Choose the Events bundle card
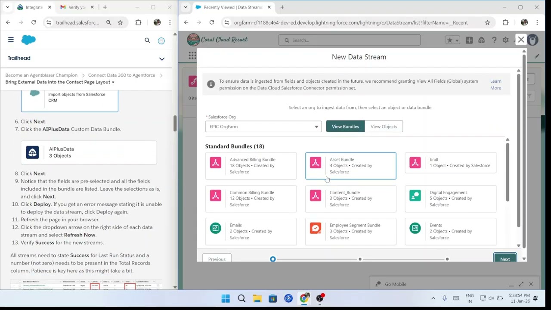 [x=451, y=231]
